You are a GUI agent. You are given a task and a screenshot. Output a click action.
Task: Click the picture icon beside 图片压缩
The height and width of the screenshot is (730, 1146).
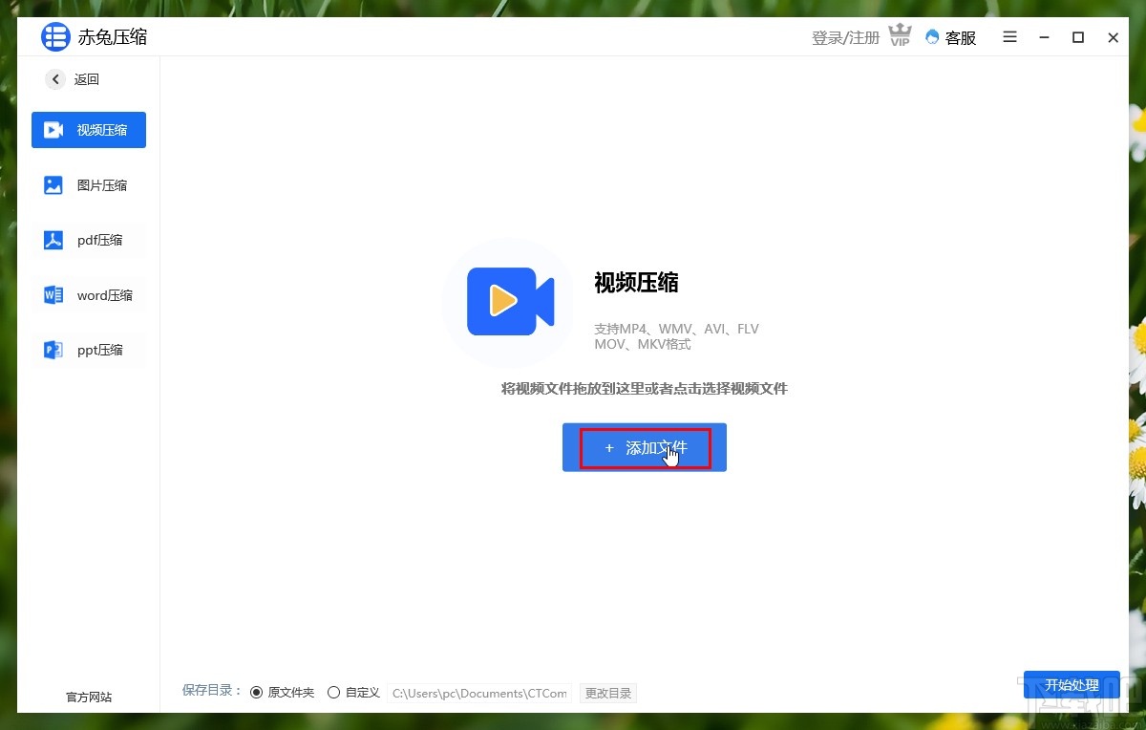point(53,185)
